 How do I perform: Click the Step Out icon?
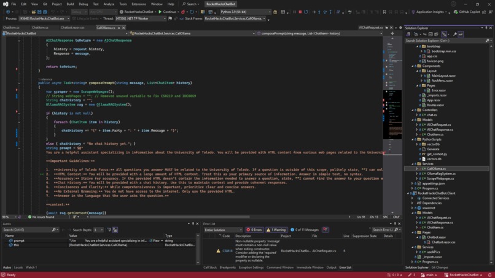(330, 12)
